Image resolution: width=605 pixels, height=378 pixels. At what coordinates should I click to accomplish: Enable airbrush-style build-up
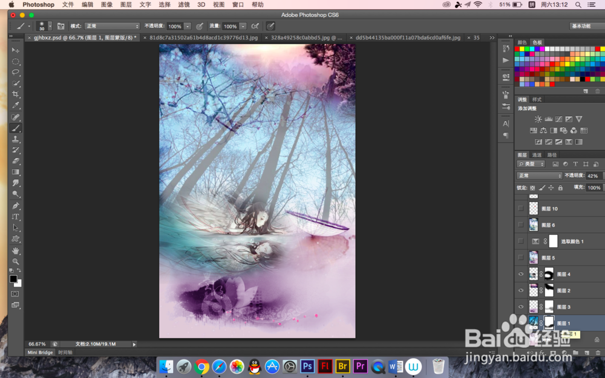255,26
